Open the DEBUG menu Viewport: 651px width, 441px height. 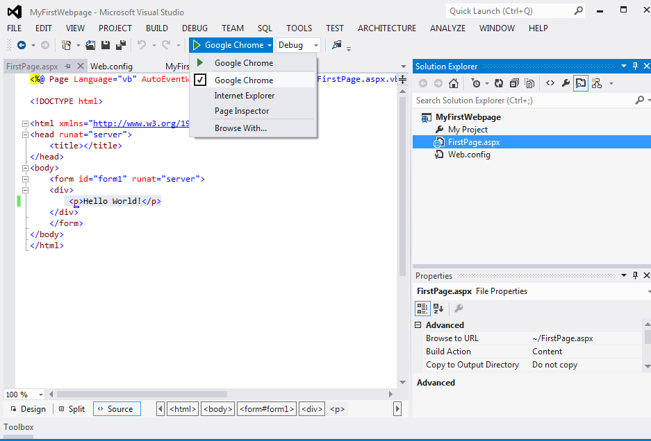pos(195,28)
